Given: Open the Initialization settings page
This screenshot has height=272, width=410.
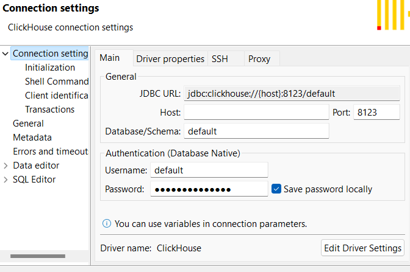Looking at the screenshot, I should [x=50, y=68].
